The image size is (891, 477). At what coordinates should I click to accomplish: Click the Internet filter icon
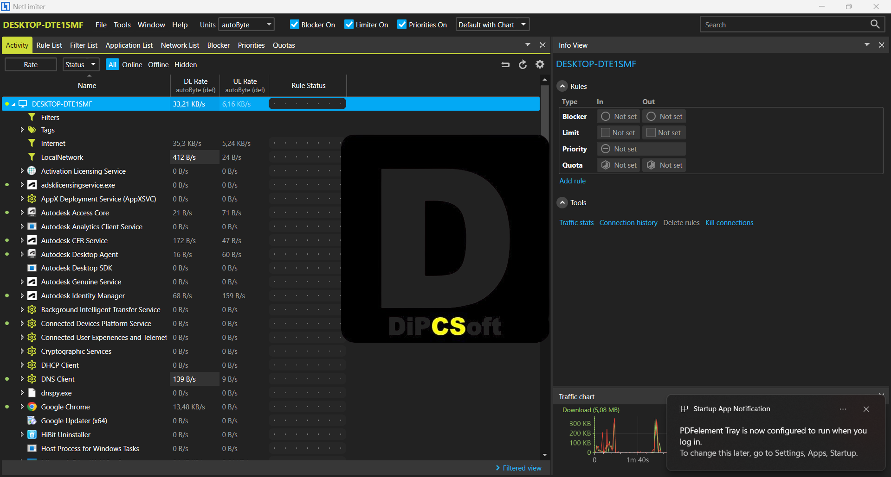pyautogui.click(x=32, y=143)
